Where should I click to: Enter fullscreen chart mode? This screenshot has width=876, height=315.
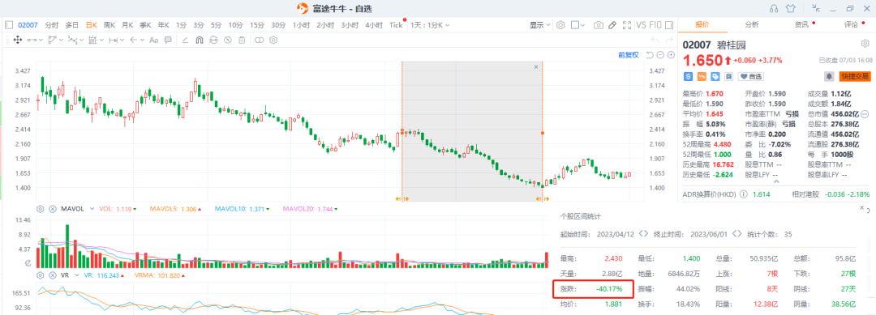tap(626, 25)
